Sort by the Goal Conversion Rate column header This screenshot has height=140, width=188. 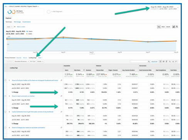tap(146, 70)
